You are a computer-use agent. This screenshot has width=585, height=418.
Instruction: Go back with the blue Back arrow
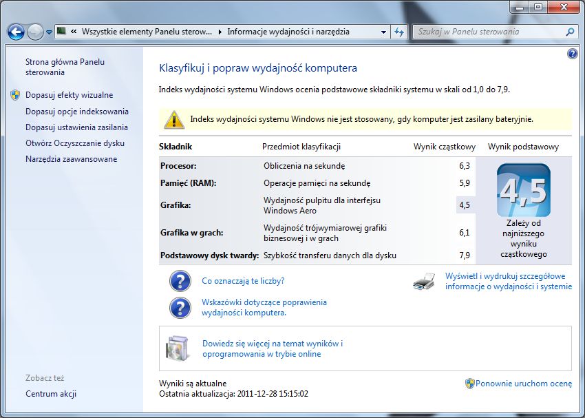[x=16, y=32]
